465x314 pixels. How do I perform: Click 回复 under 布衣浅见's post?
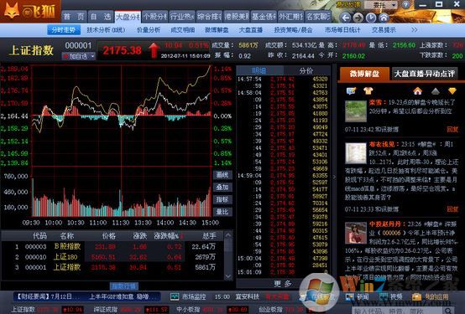[x=452, y=209]
